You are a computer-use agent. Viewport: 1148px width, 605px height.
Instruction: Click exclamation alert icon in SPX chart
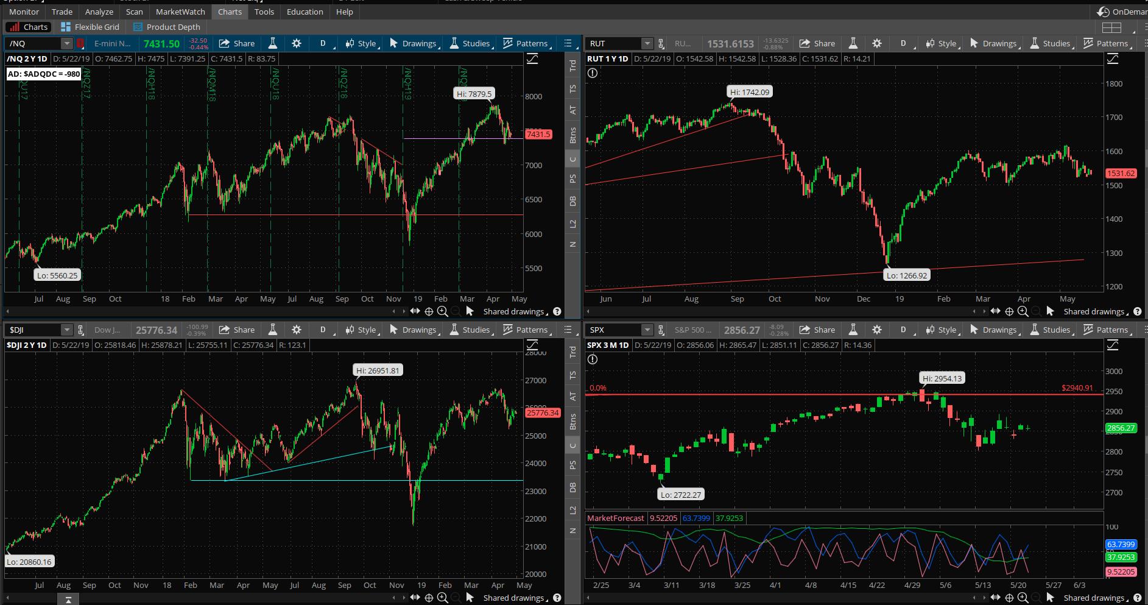click(x=593, y=359)
